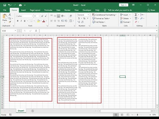This screenshot has height=119, width=159.
Task: Expand the formula bar chevron
Action: pos(157,31)
